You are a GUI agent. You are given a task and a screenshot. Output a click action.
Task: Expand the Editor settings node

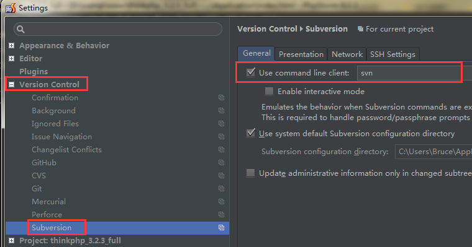tap(11, 58)
